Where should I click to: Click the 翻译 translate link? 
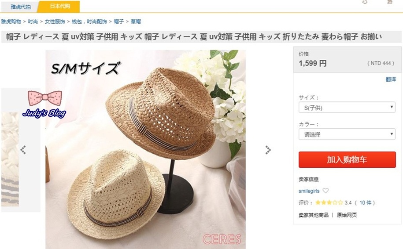(x=391, y=79)
